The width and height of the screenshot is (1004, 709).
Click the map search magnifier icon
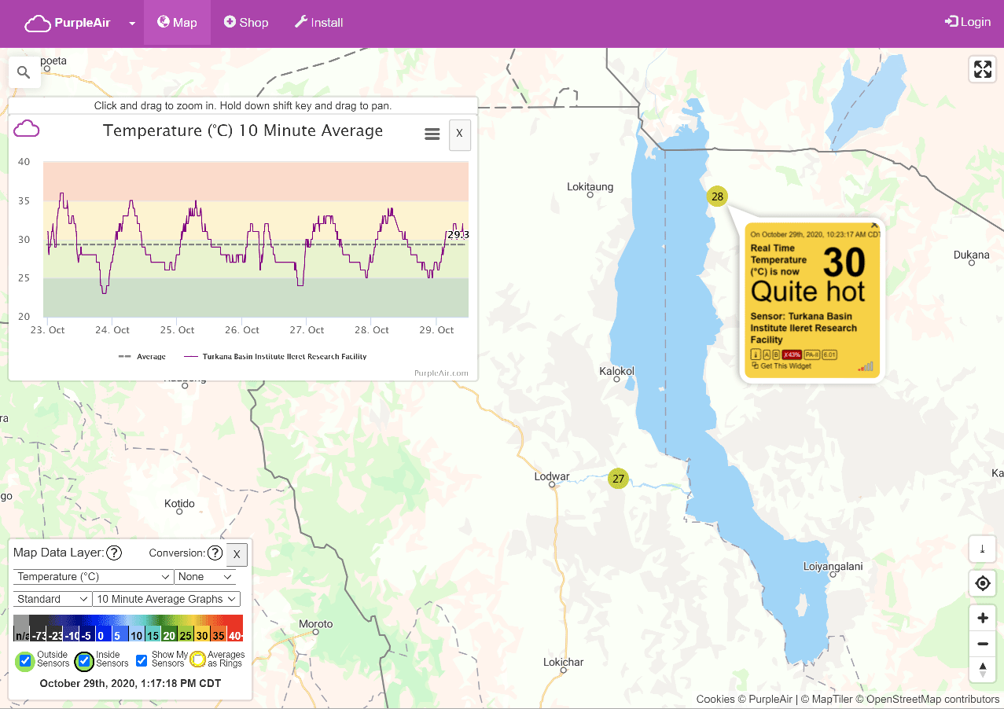tap(24, 72)
